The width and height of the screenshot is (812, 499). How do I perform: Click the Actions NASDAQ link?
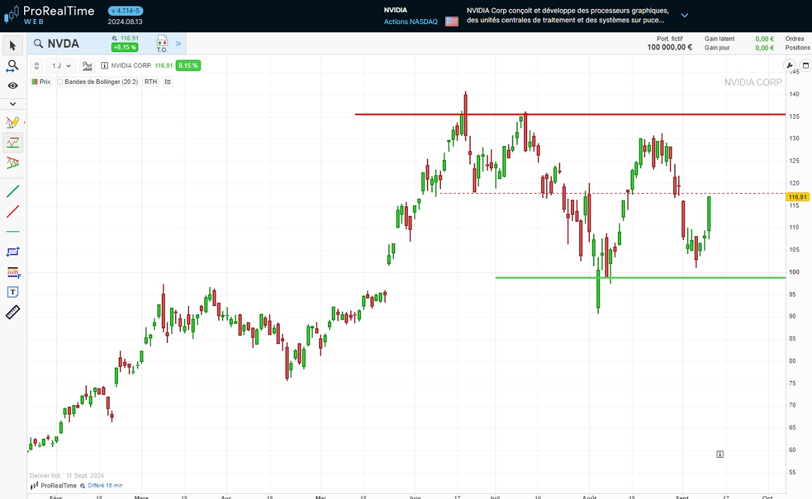[x=410, y=22]
